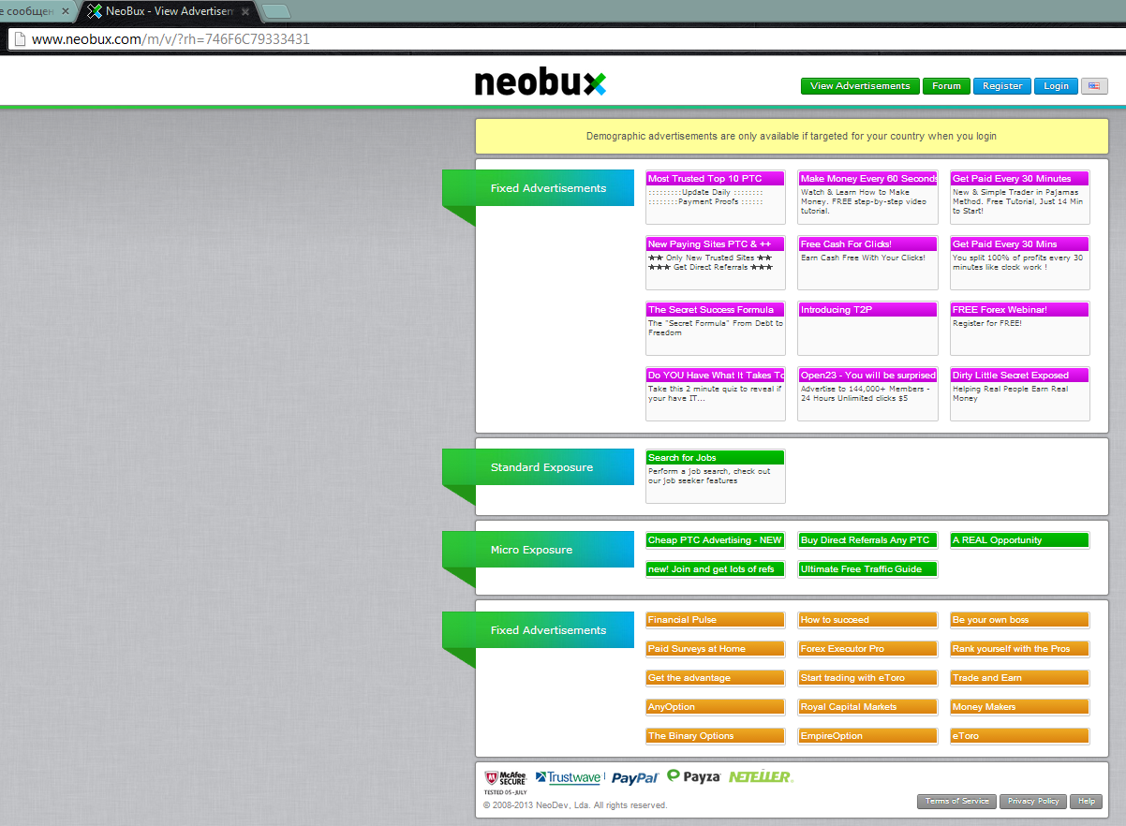Click the McAfee Secure badge
The height and width of the screenshot is (826, 1126).
(506, 781)
